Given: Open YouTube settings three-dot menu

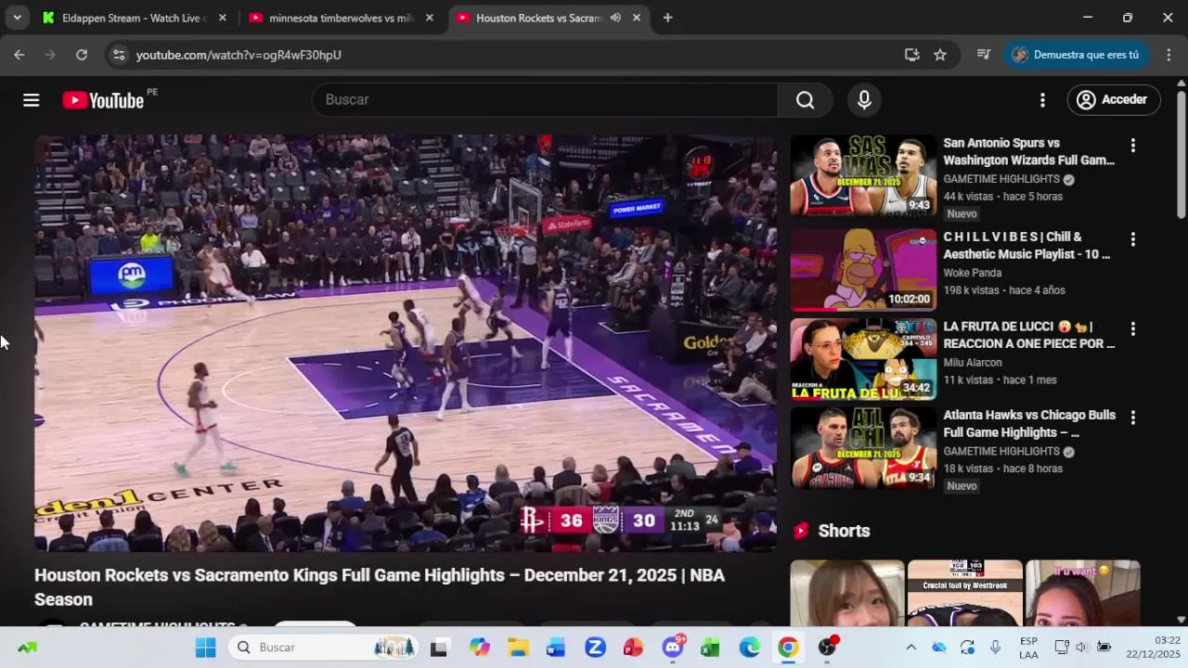Looking at the screenshot, I should (x=1042, y=100).
